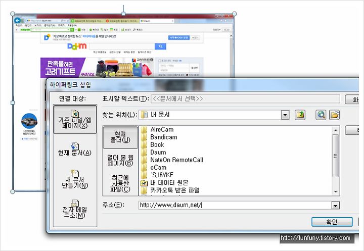
Task: Select the Browsed Pages (열어 본 웹 페이지) tab
Action: [120, 160]
